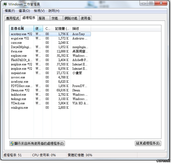172x163 pixels.
Task: Select the Steam.exe *32 process
Action: [50, 90]
